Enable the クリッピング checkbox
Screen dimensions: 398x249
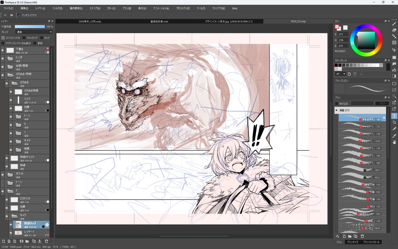[x=24, y=38]
